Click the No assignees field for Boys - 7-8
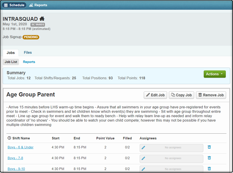 171,159
